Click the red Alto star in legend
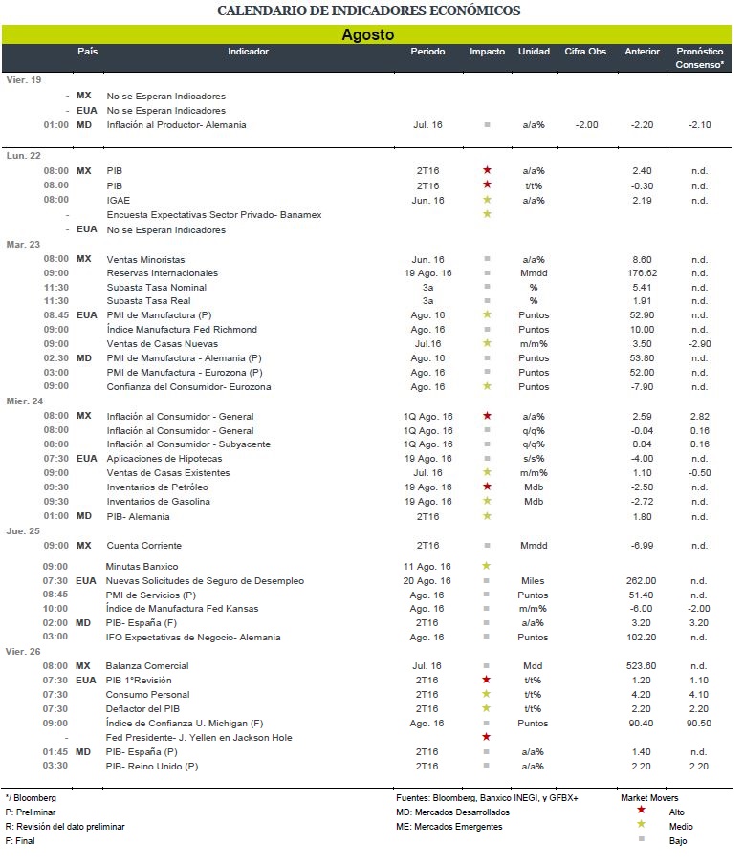This screenshot has height=866, width=744. click(x=641, y=811)
